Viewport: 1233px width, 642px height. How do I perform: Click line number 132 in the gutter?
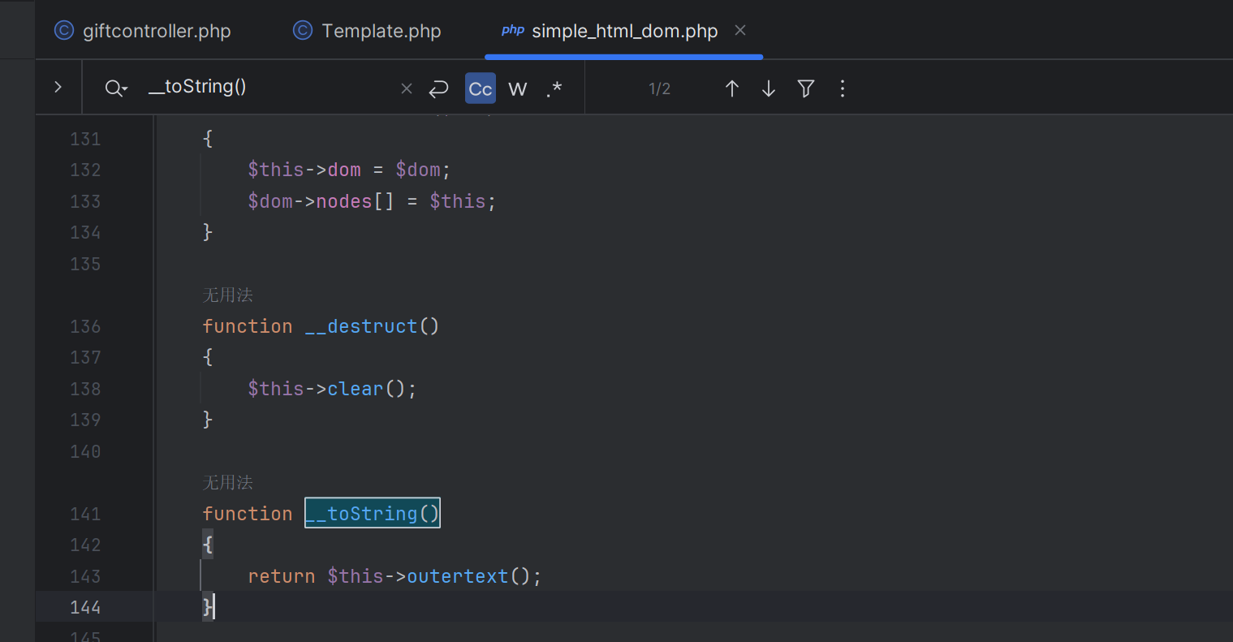(x=85, y=170)
